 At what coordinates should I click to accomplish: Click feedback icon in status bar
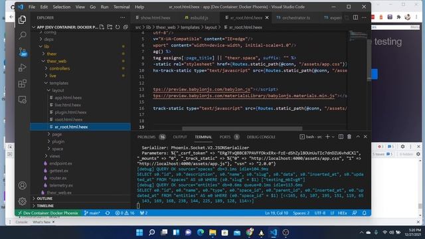(355, 213)
